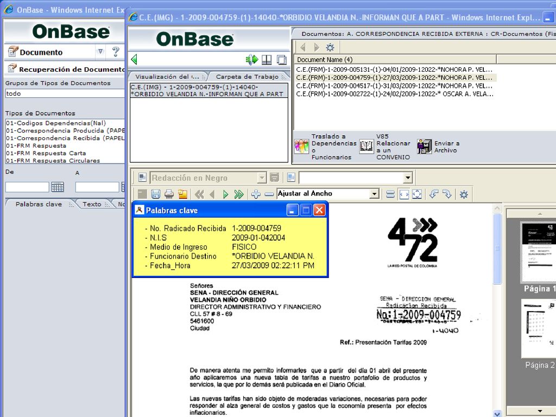Select 01-FRM Respuesta Circulares document type
The image size is (556, 417).
[x=53, y=161]
